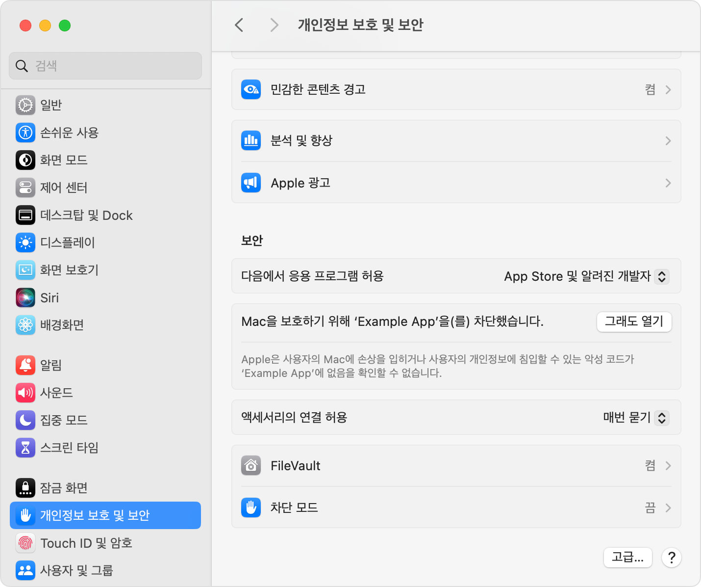Viewport: 701px width, 587px height.
Task: Open 데스크탑 및 Dock icon
Action: tap(25, 215)
